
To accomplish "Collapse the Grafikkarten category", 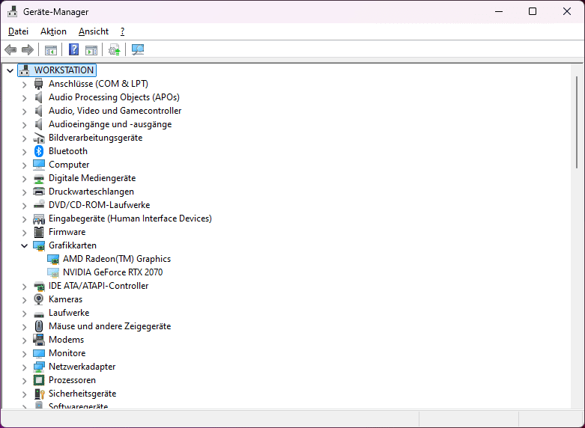I will click(24, 245).
